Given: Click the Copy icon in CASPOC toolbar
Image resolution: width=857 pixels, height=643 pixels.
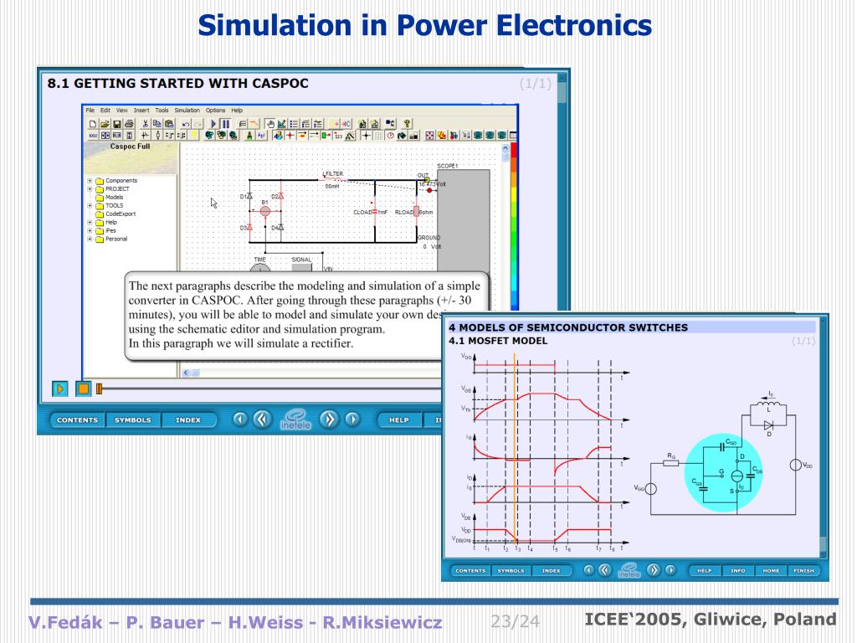Looking at the screenshot, I should [x=157, y=124].
